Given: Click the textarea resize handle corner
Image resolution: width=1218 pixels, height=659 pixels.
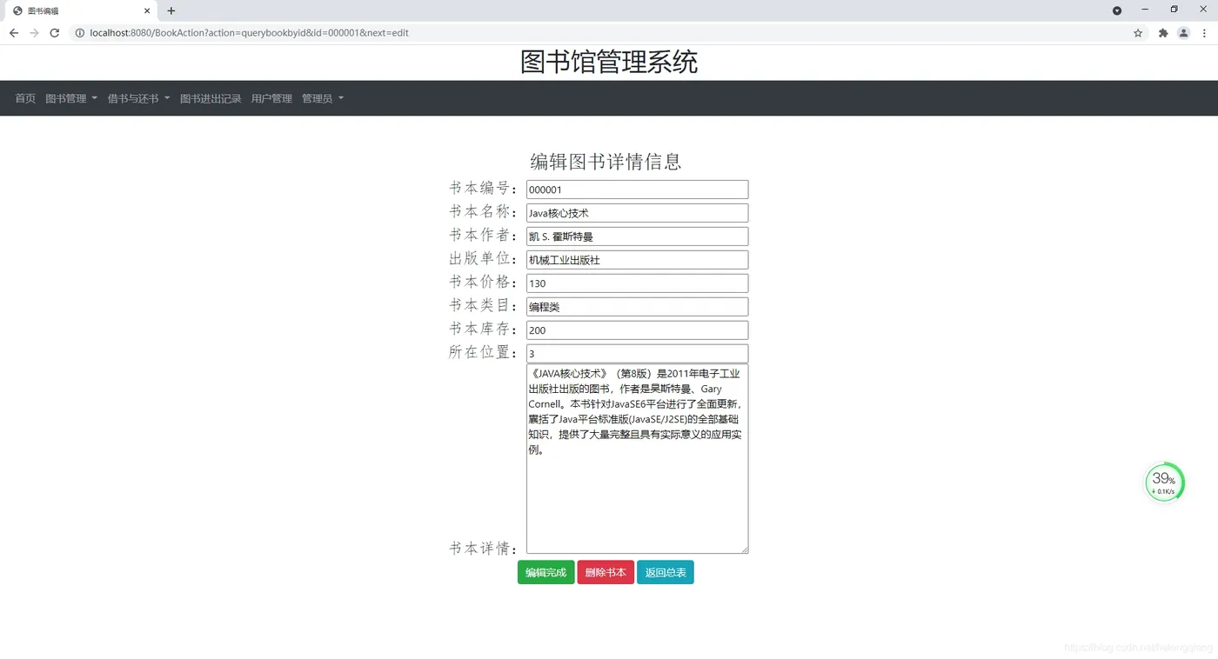Looking at the screenshot, I should (744, 549).
